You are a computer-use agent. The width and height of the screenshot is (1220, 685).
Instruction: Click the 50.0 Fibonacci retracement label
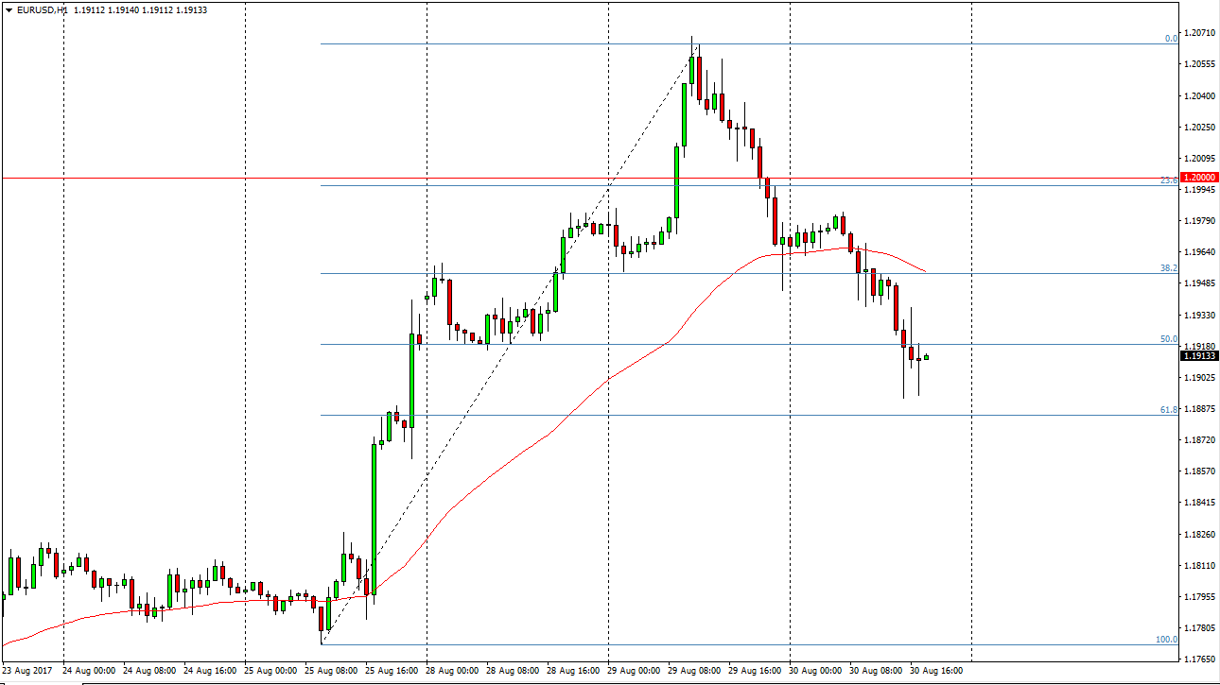click(x=1169, y=339)
